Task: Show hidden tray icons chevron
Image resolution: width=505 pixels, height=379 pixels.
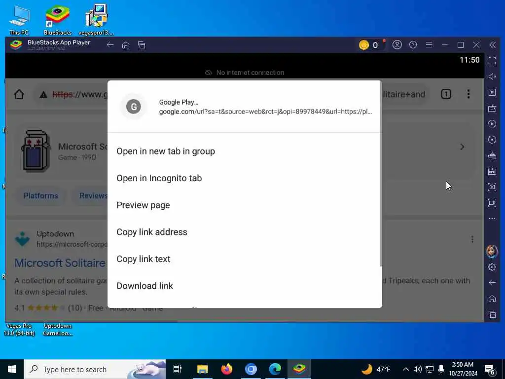Action: (x=406, y=369)
